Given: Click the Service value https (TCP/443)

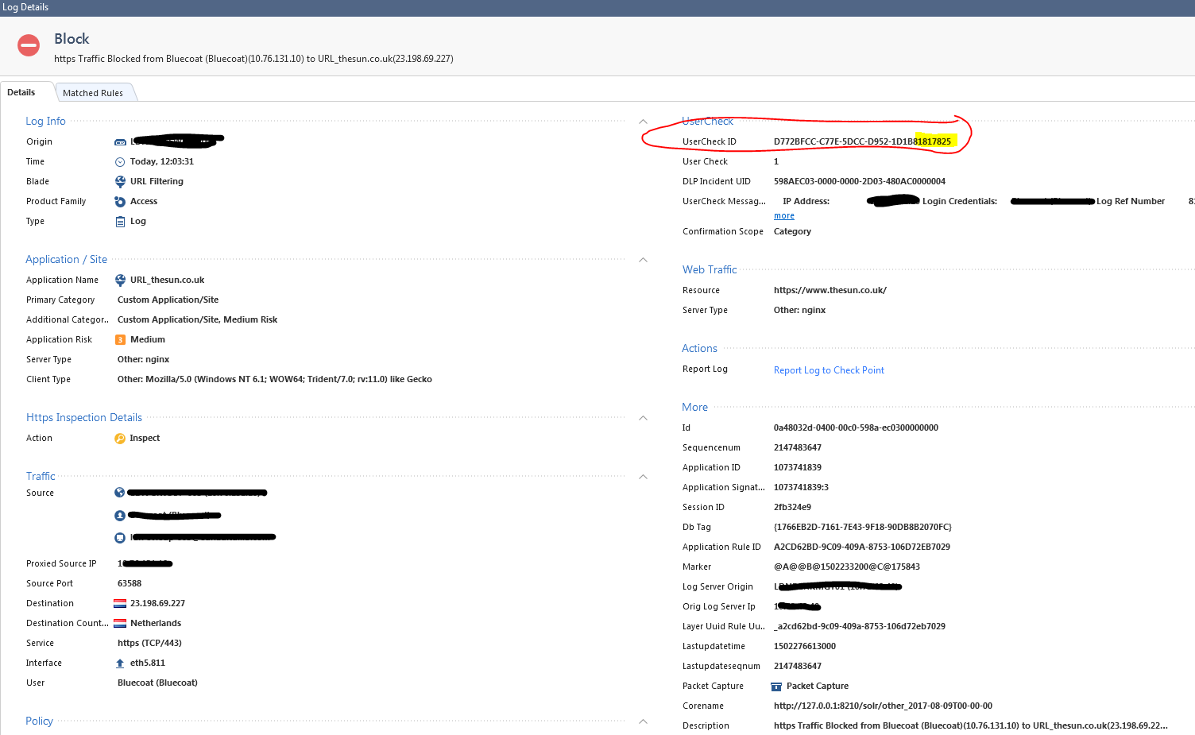Looking at the screenshot, I should pyautogui.click(x=149, y=644).
